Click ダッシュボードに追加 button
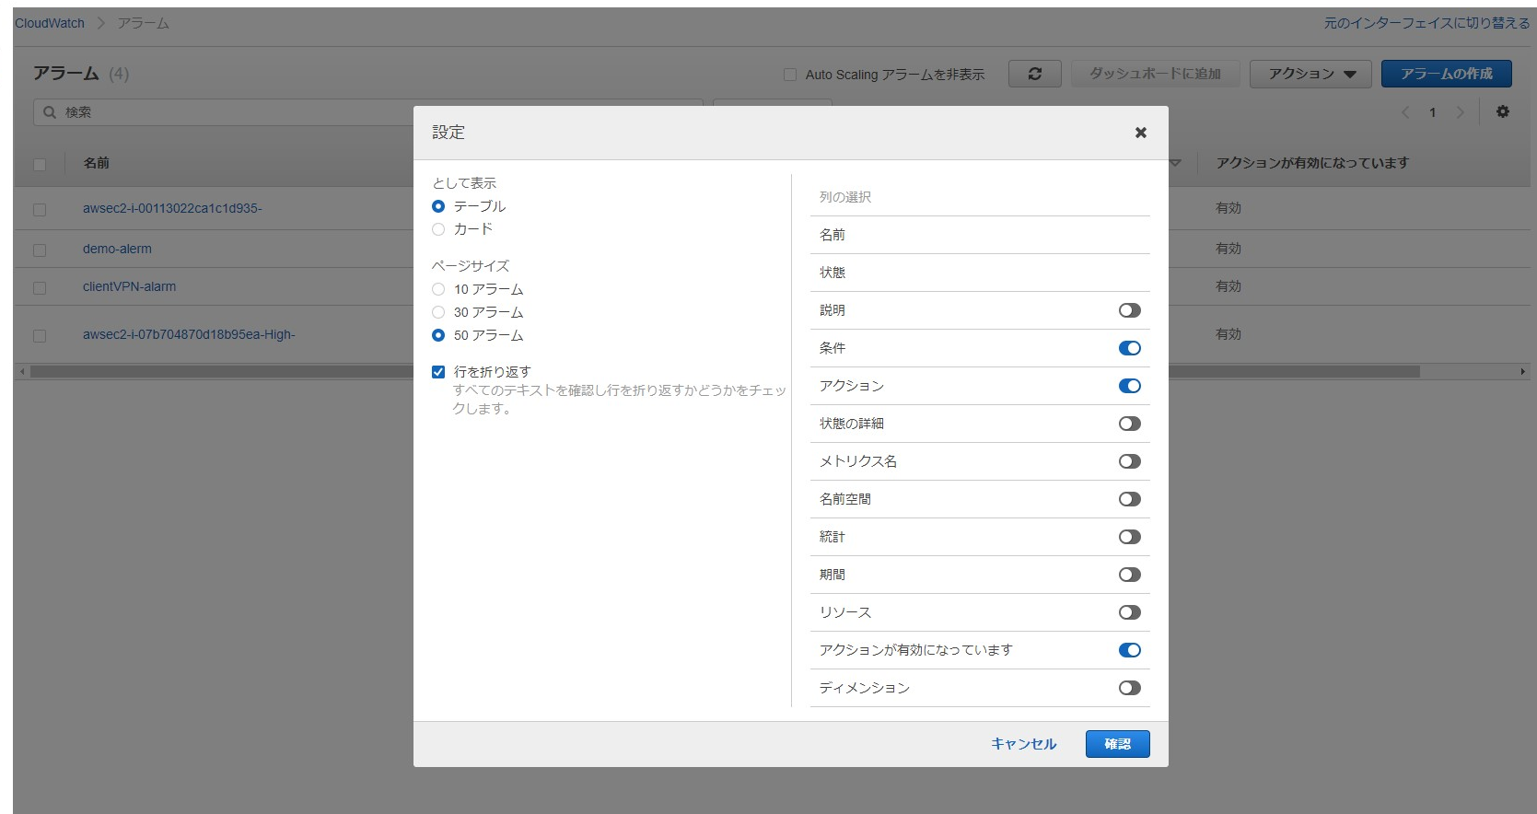The height and width of the screenshot is (814, 1537). 1155,74
